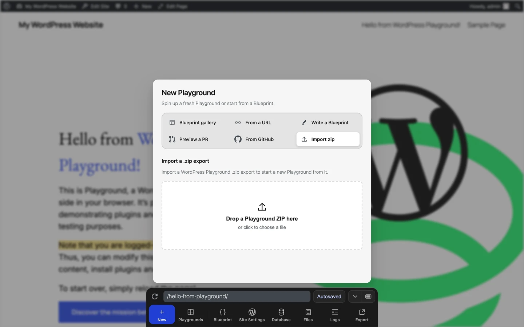Click the search icon in admin bar
The width and height of the screenshot is (524, 327).
pyautogui.click(x=517, y=6)
